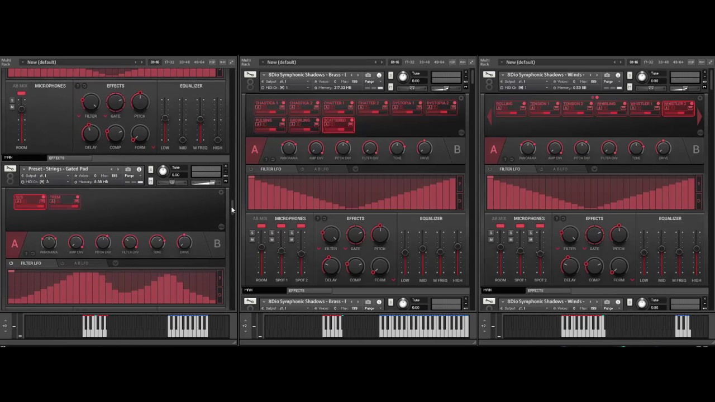715x402 pixels.
Task: Solo the Strings Gated Pad with the S button
Action: [150, 169]
